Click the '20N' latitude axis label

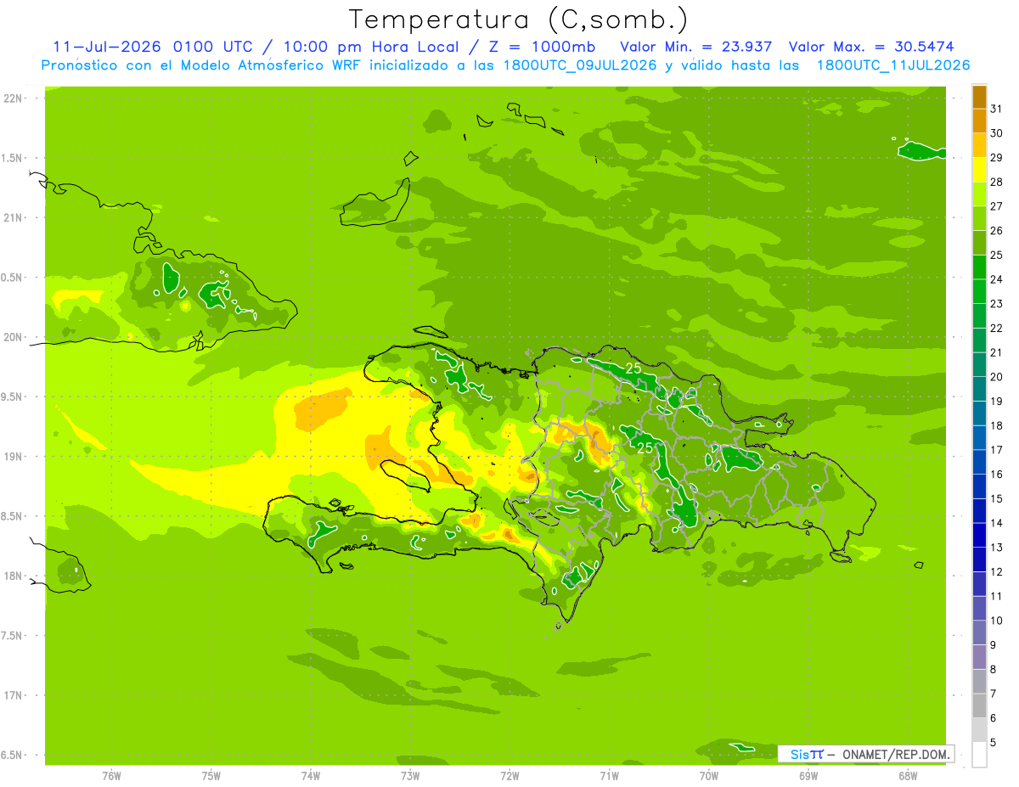click(x=13, y=337)
